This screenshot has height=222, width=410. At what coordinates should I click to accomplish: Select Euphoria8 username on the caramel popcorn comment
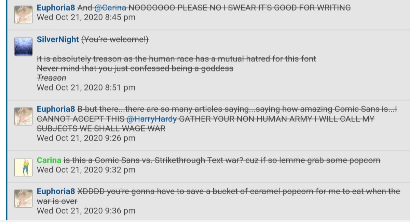[56, 192]
